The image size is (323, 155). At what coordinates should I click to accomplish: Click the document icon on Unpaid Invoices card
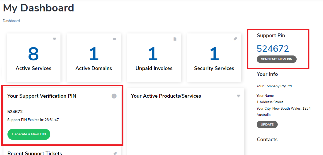(x=175, y=39)
